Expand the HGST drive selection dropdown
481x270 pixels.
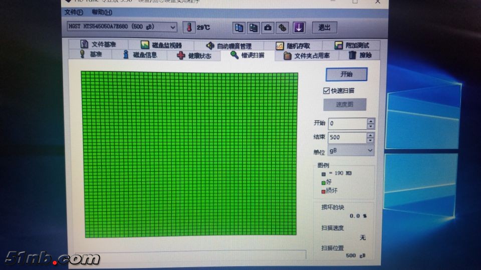173,27
